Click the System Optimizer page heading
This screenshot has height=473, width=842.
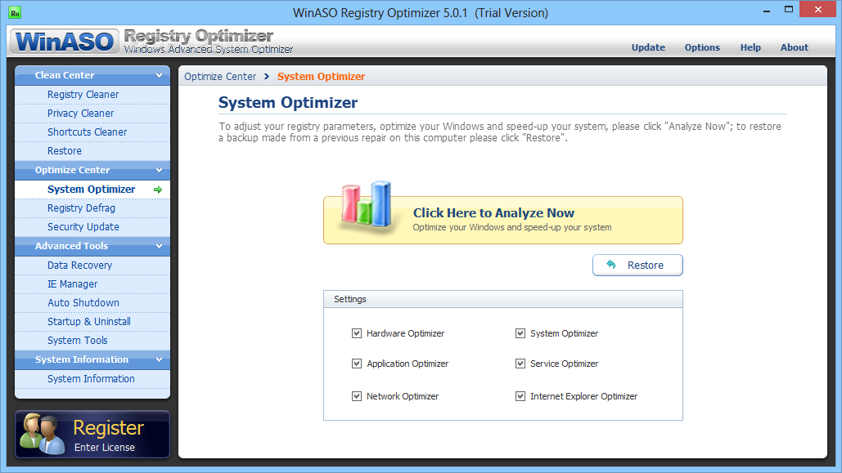288,102
